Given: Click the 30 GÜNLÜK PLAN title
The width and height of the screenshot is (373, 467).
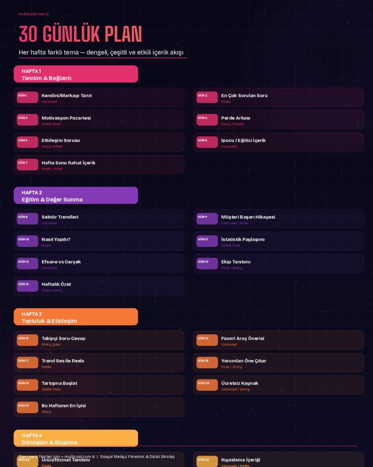Looking at the screenshot, I should point(80,35).
